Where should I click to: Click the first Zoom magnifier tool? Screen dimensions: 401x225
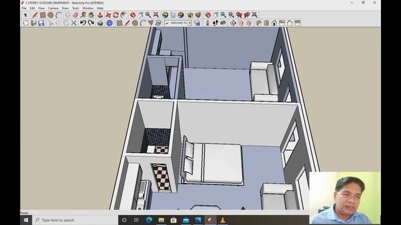148,15
